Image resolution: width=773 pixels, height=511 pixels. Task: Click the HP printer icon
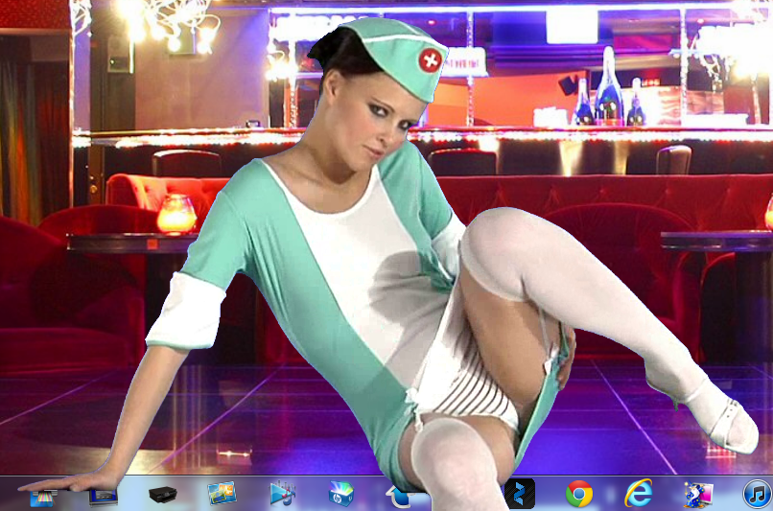[162, 495]
